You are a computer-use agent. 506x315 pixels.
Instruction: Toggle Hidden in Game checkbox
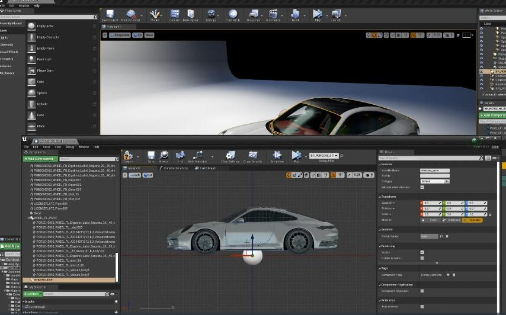422,258
